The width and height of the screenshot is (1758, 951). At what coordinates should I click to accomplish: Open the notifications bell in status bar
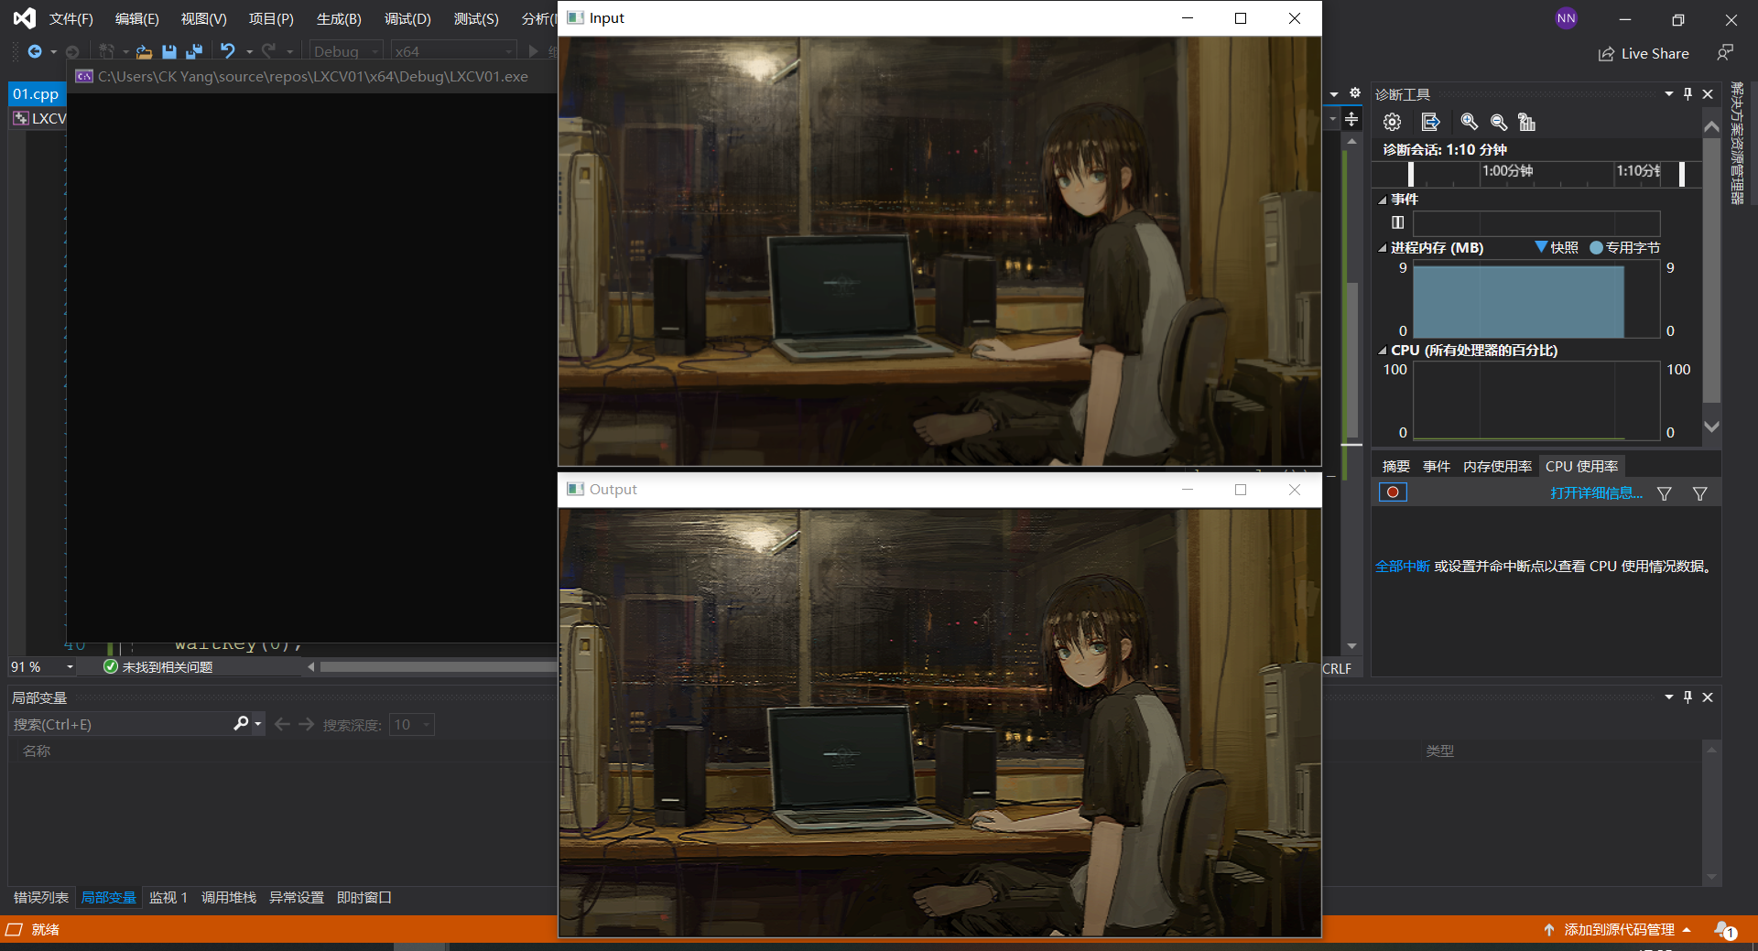click(x=1724, y=929)
